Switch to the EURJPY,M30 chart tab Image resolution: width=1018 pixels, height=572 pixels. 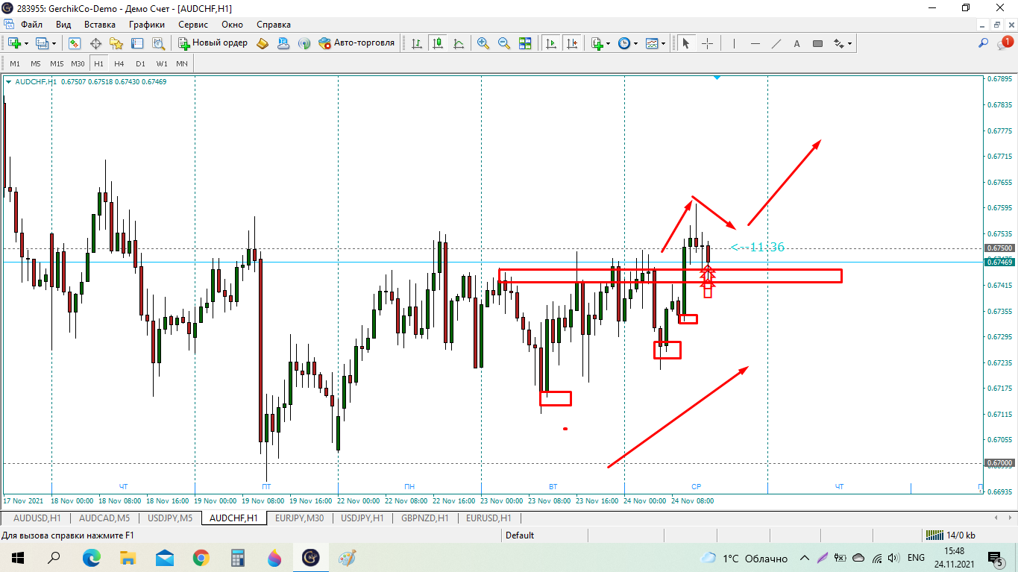tap(299, 518)
